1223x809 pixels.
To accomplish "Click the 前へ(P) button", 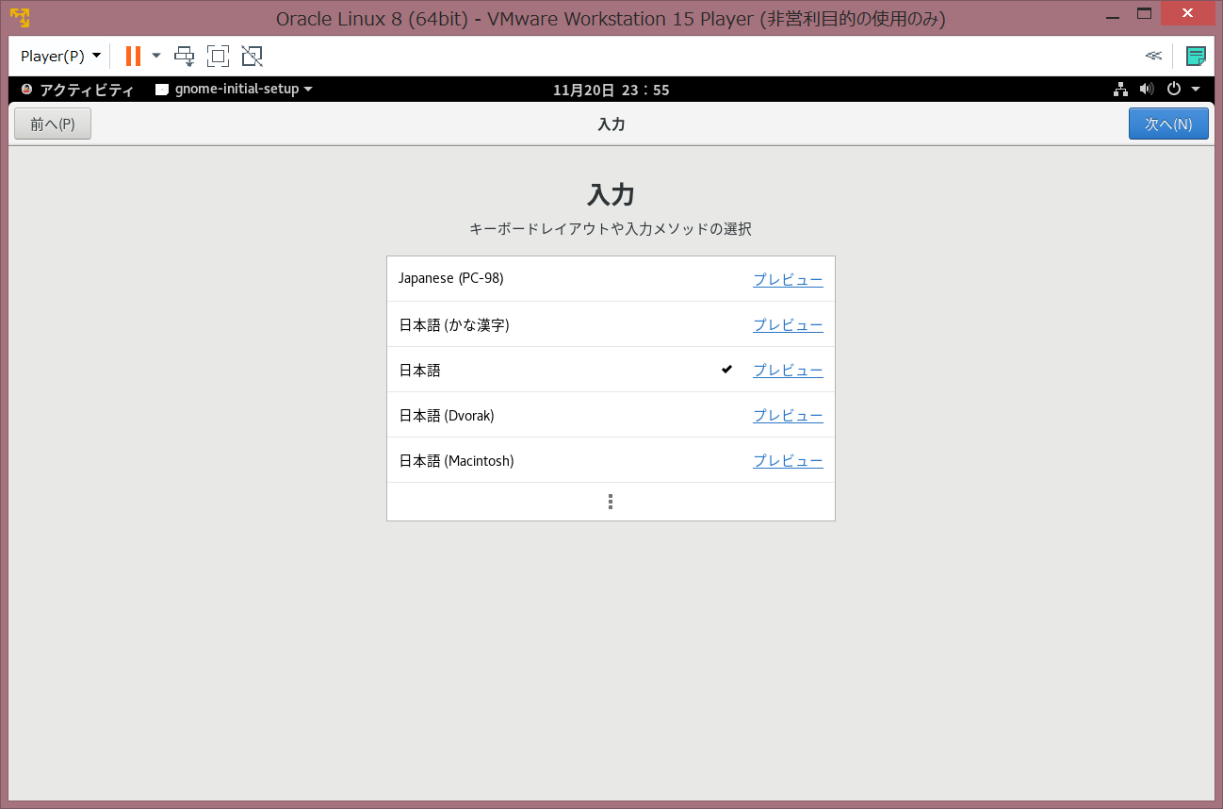I will (x=53, y=124).
